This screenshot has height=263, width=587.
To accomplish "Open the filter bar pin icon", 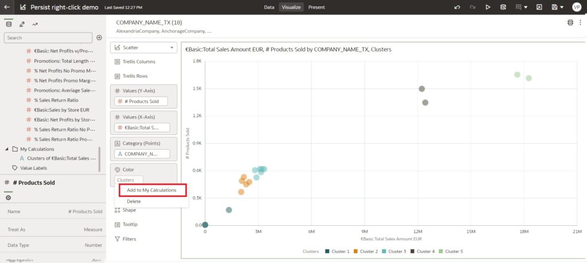I will click(x=570, y=22).
